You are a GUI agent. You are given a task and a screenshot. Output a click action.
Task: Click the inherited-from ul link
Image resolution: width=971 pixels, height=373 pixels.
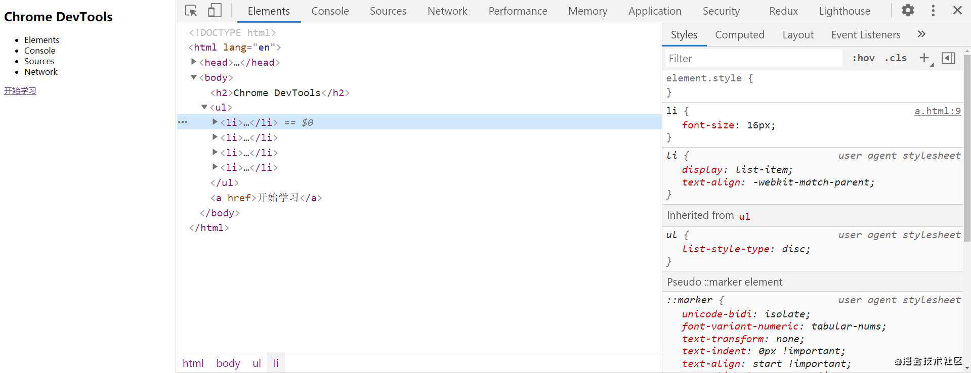click(744, 216)
